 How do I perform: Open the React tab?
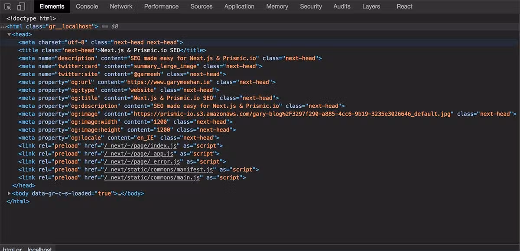(x=404, y=6)
